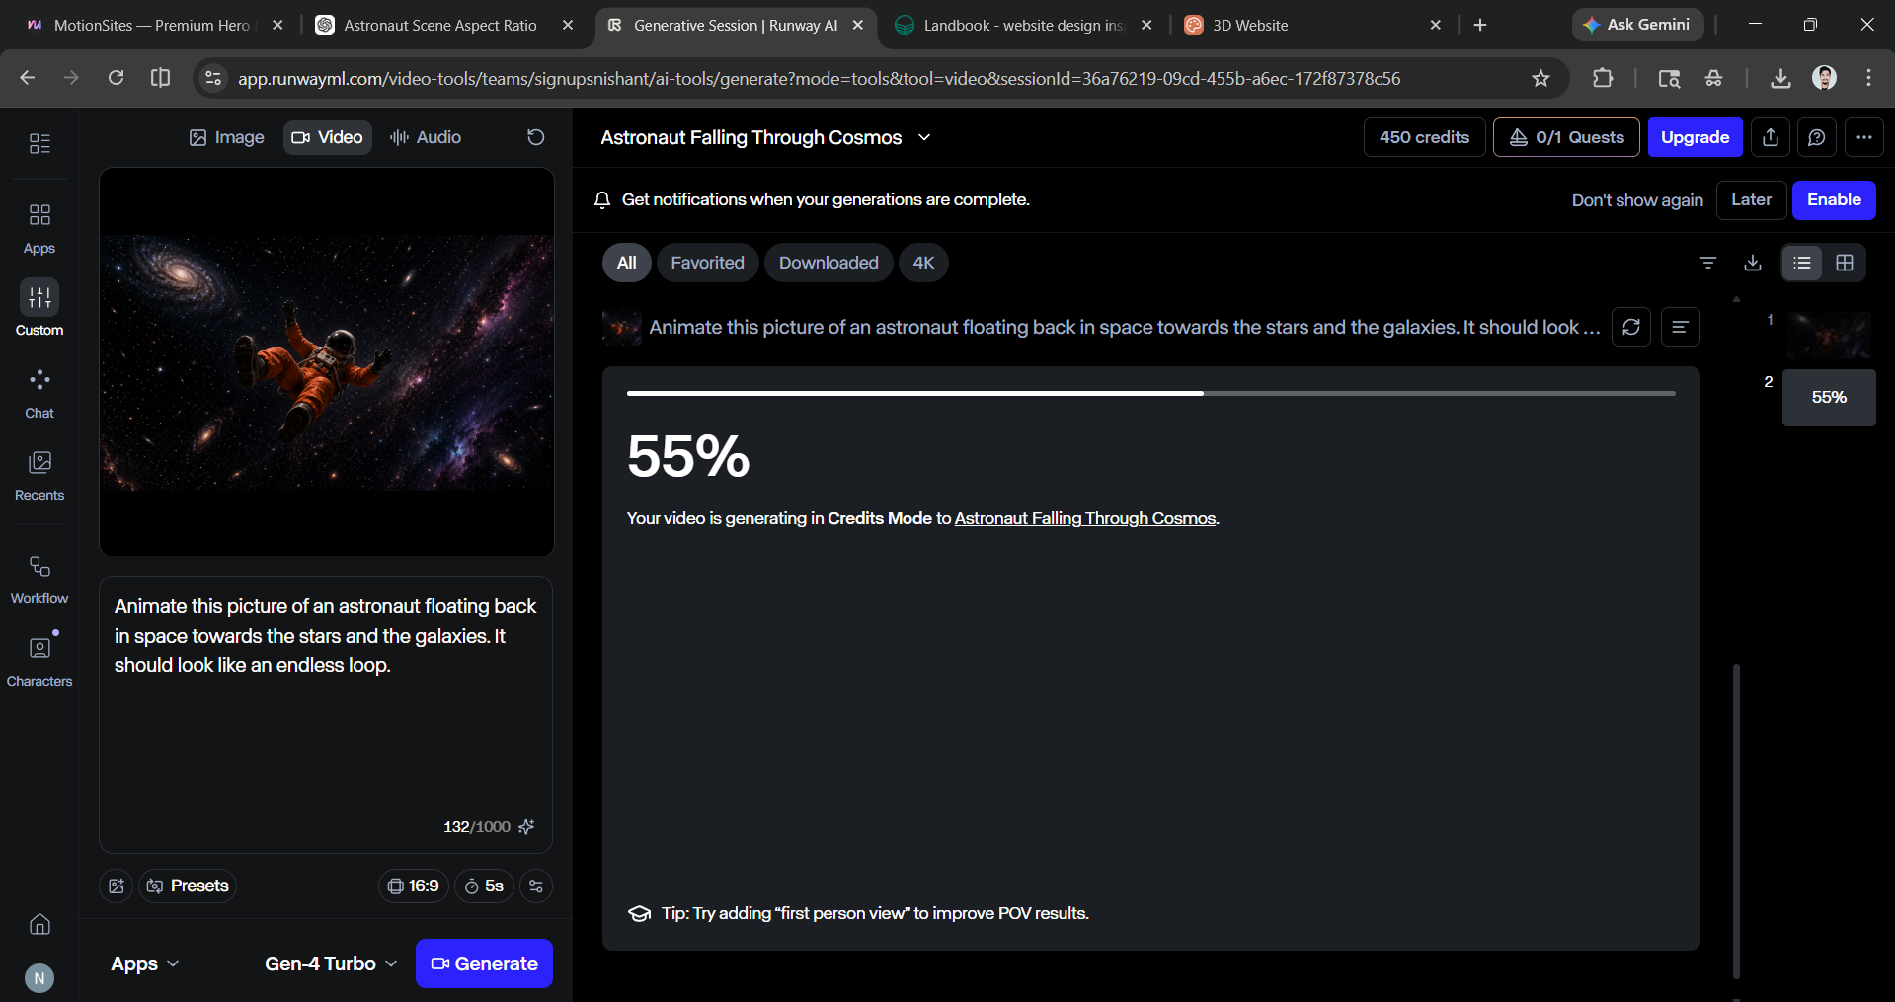Open the user avatar N menu
This screenshot has width=1895, height=1002.
(39, 978)
